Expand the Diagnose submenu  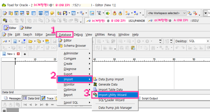(75, 69)
